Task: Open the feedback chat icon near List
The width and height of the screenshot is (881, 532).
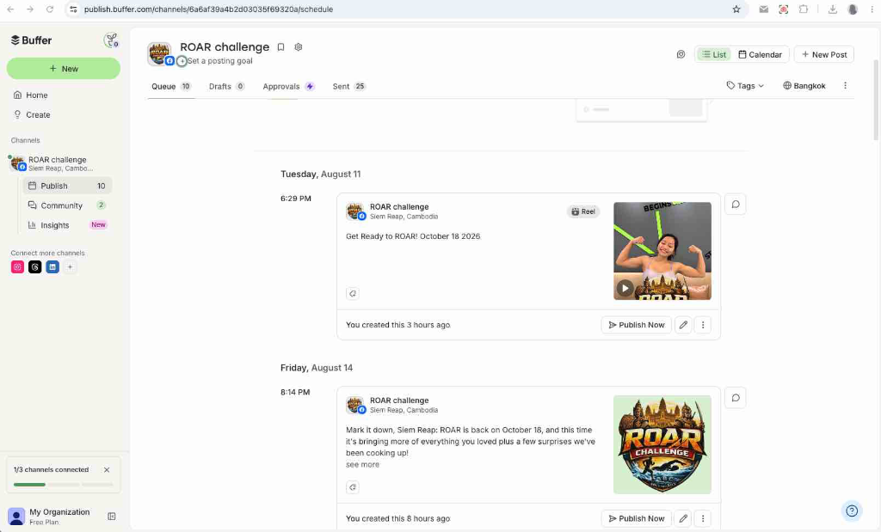Action: [x=681, y=54]
